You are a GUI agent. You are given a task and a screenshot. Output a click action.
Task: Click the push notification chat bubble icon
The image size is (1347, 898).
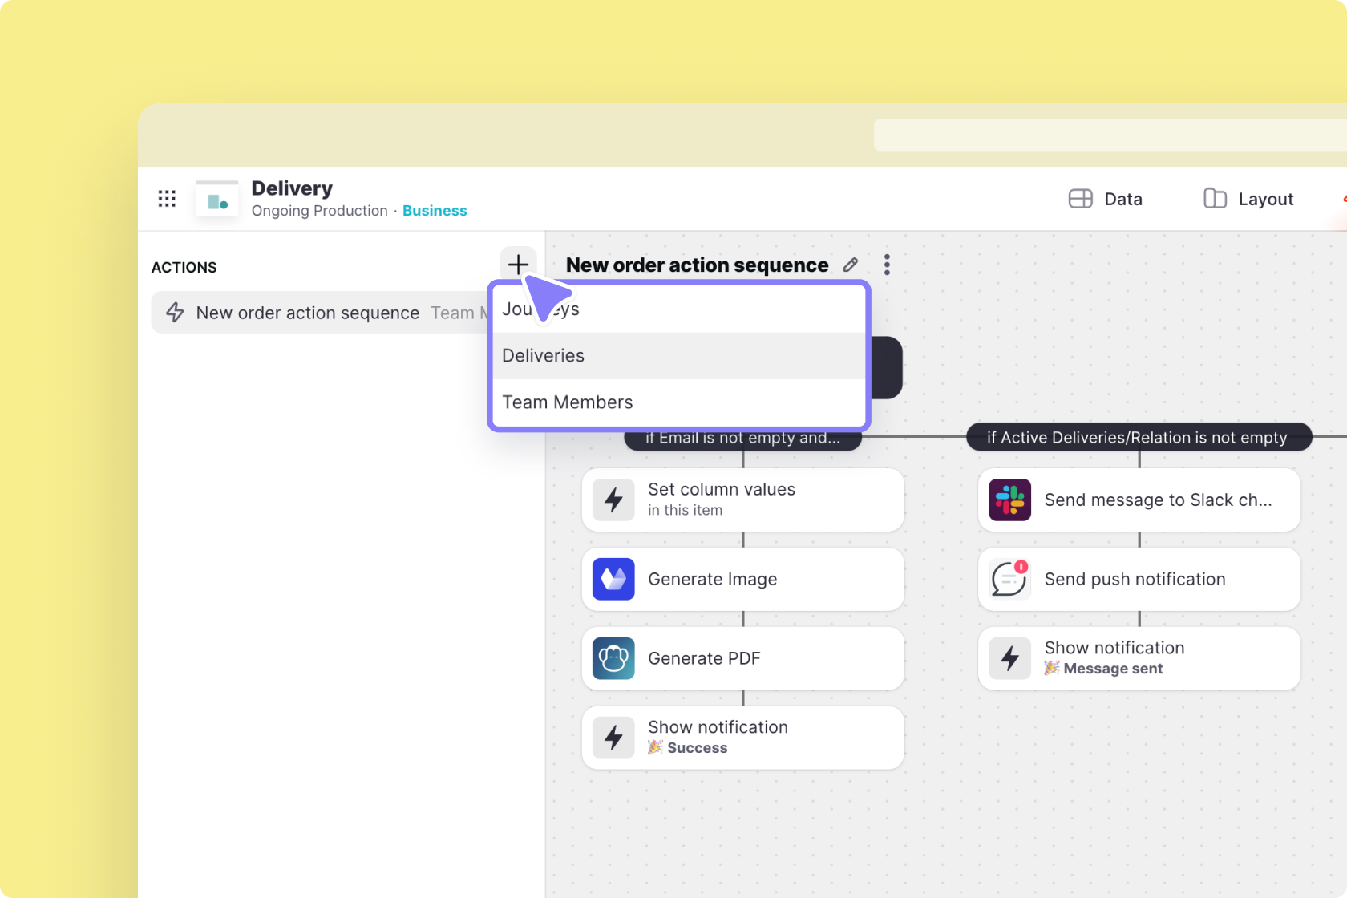pos(1009,579)
